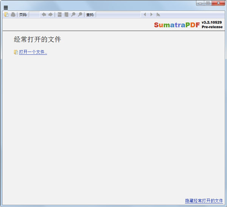Click the 页码 page number field
Image resolution: width=227 pixels, height=207 pixels.
(34, 15)
